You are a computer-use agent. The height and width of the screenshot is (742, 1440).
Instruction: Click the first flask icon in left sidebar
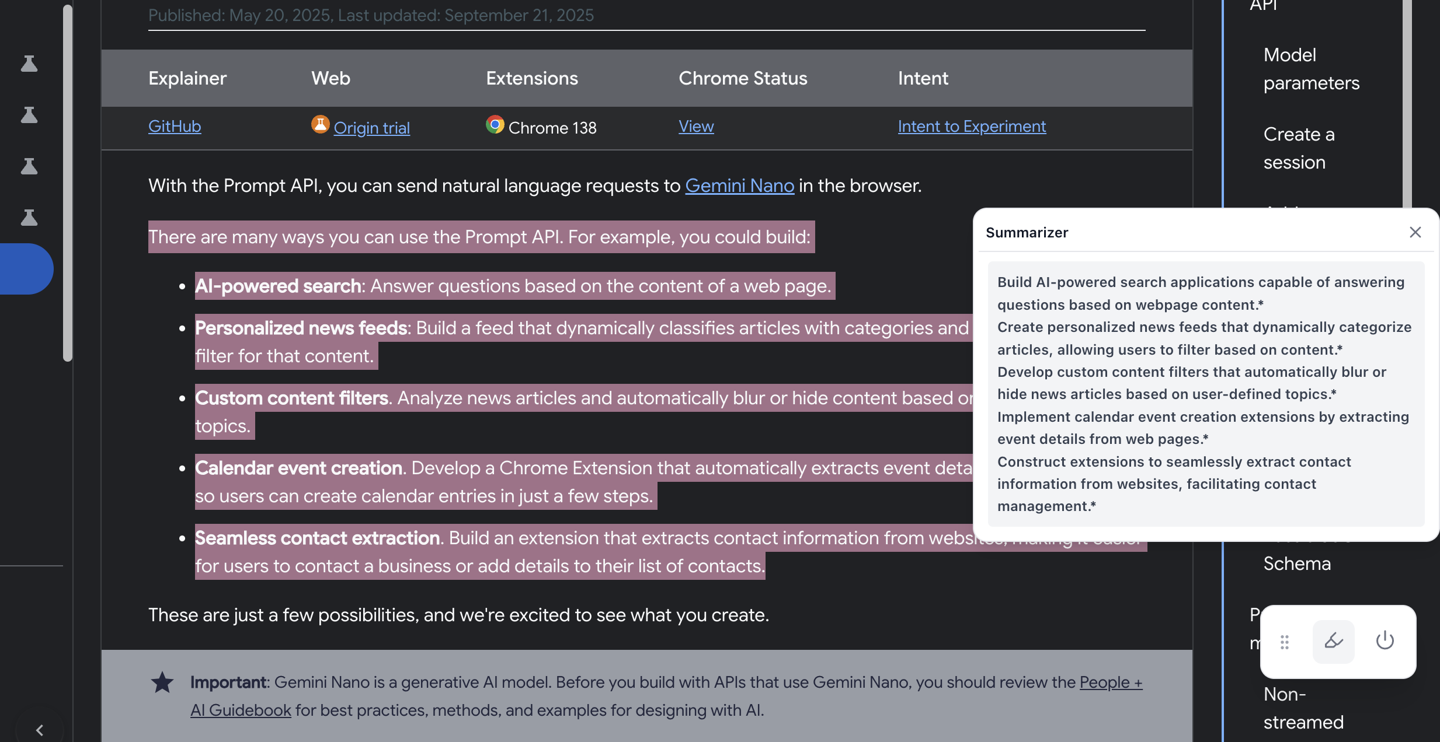pos(29,64)
